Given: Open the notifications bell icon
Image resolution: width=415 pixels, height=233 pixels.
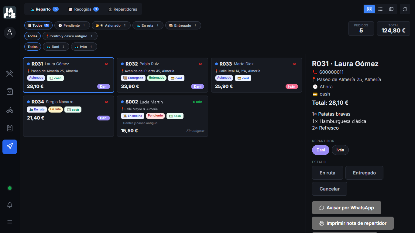Looking at the screenshot, I should 10,205.
